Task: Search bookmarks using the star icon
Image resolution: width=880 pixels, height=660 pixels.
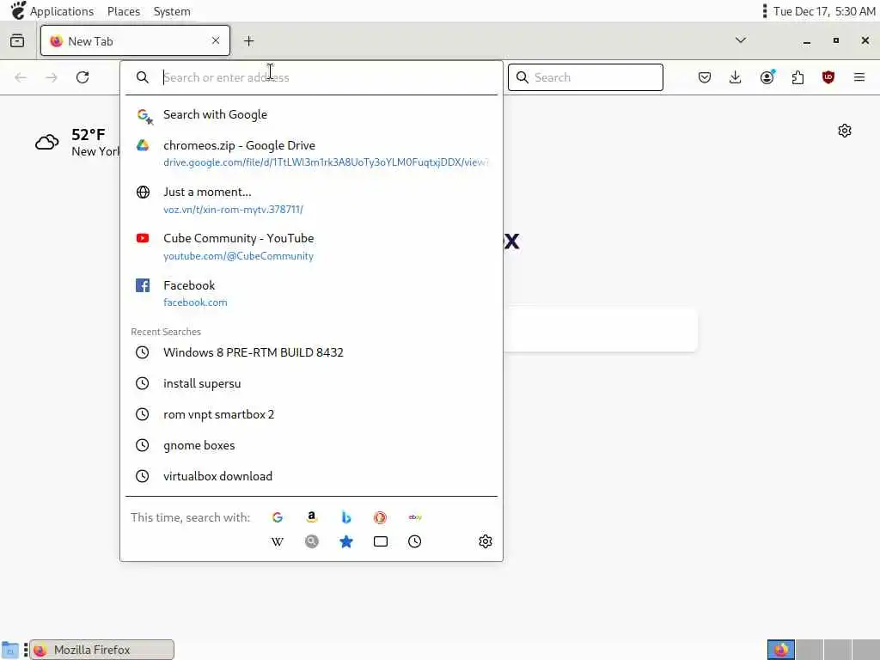Action: [346, 541]
